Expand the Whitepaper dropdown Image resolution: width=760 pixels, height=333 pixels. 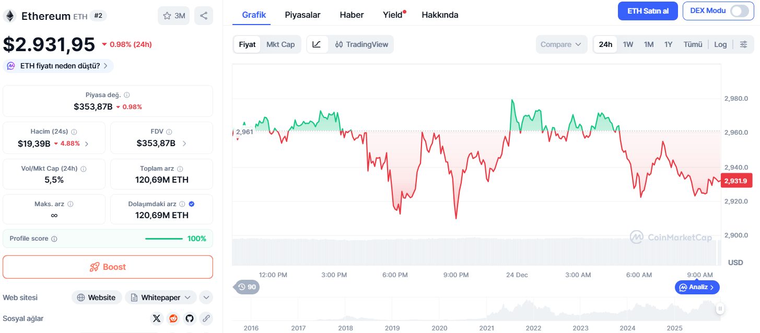click(160, 298)
